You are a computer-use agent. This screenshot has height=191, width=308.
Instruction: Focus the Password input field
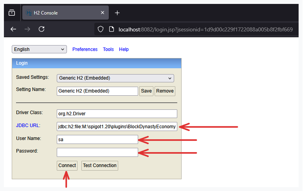point(97,152)
